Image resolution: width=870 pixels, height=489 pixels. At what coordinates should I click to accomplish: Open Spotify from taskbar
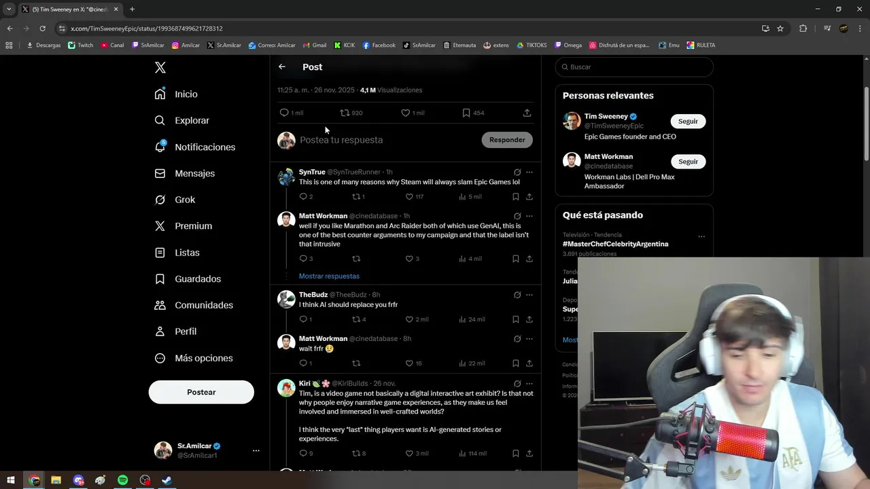point(122,480)
